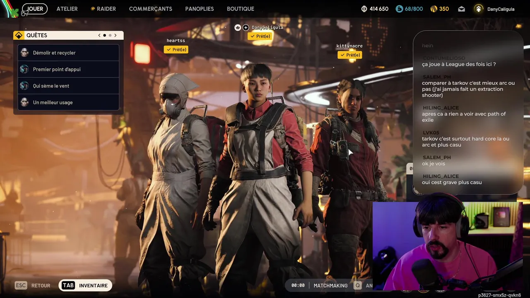The image size is (530, 298).
Task: Open quest Qui sème le vent
Action: click(68, 86)
